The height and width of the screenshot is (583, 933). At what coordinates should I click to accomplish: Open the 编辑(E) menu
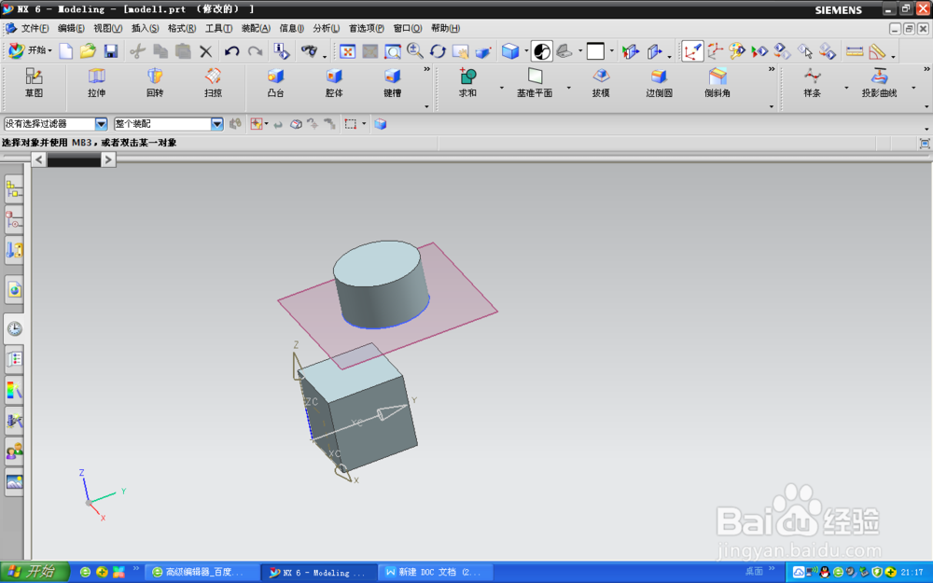click(71, 28)
